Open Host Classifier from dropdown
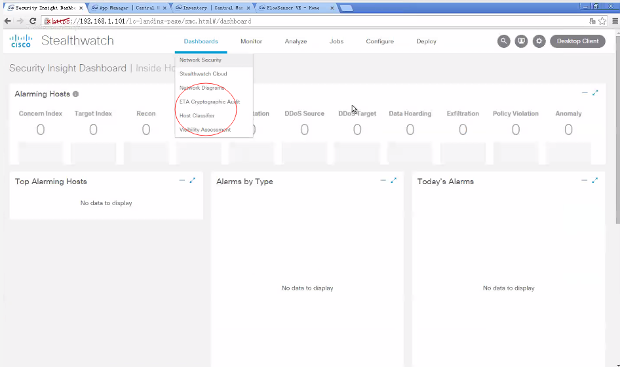Viewport: 620px width, 367px height. pos(214,115)
